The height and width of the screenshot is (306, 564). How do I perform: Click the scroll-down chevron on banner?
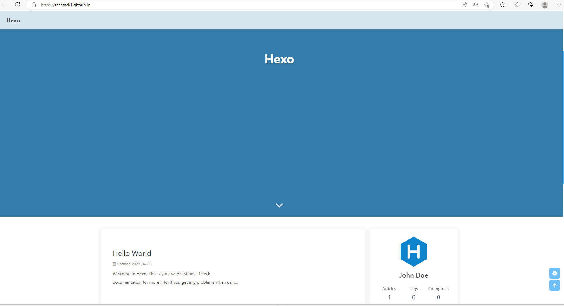click(x=279, y=205)
